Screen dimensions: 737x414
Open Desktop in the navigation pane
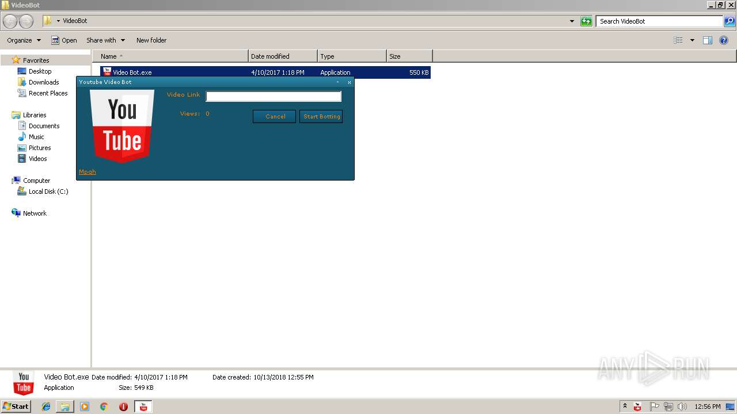(x=40, y=71)
